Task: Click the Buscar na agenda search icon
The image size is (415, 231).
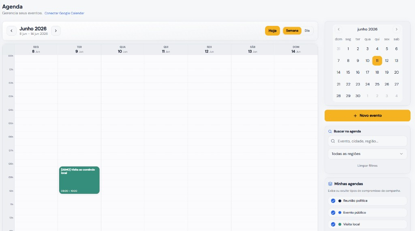Action: point(330,131)
